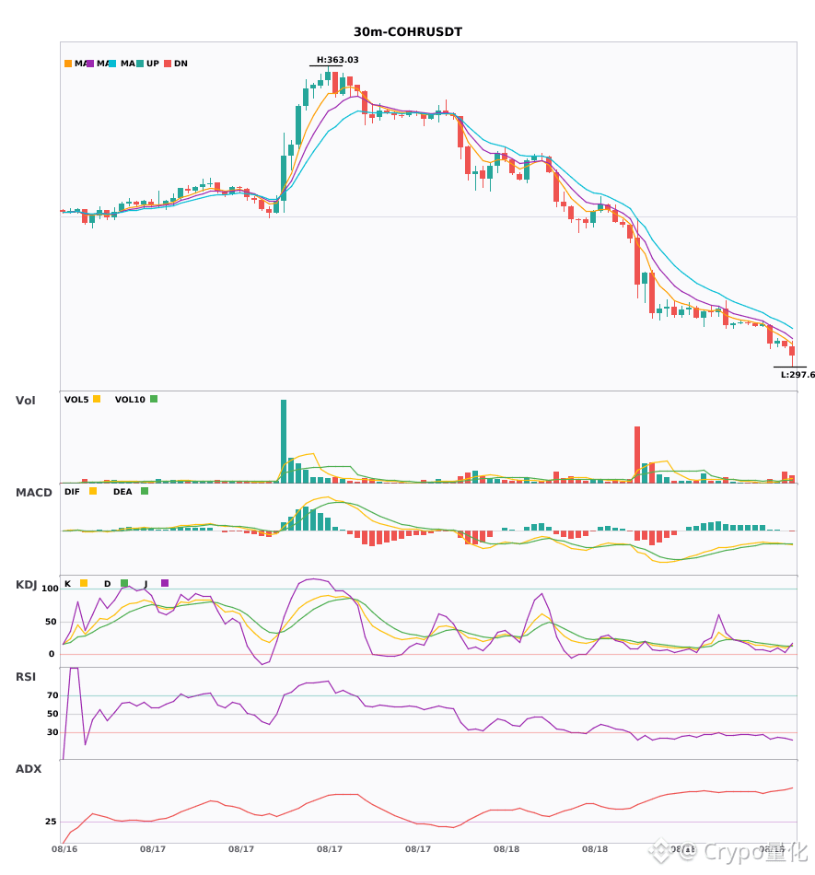Image resolution: width=815 pixels, height=875 pixels.
Task: Click the D line green swatch
Action: 124,583
